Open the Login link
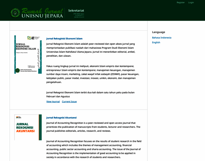 click(191, 2)
